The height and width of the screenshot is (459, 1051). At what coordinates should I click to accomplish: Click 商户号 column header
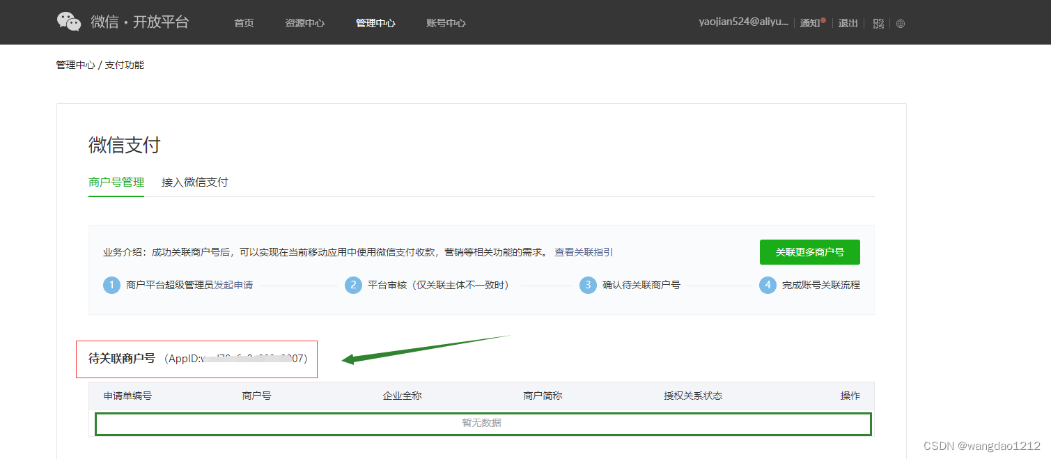pos(257,396)
